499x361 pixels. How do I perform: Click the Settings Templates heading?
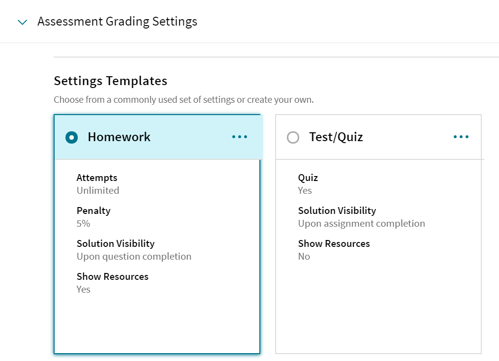[110, 81]
